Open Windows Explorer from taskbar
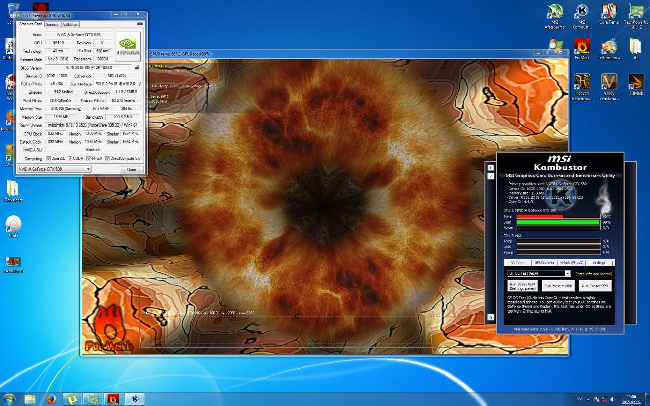Image resolution: width=650 pixels, height=406 pixels. [x=30, y=399]
